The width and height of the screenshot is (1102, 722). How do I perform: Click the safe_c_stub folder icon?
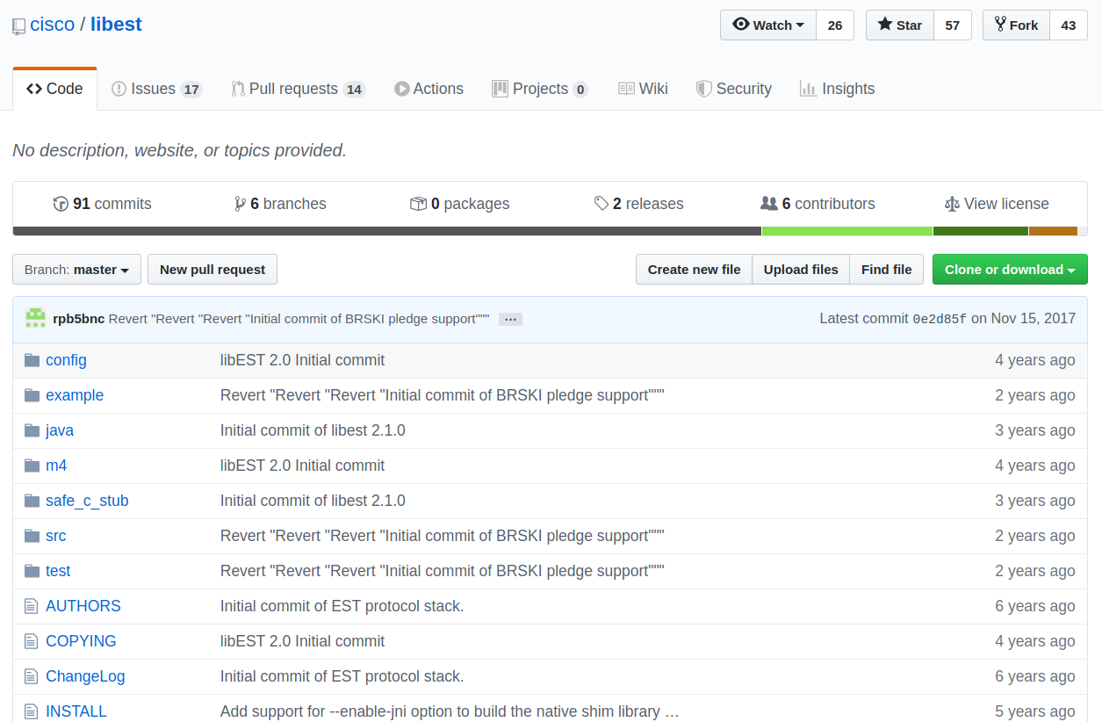[x=32, y=501]
